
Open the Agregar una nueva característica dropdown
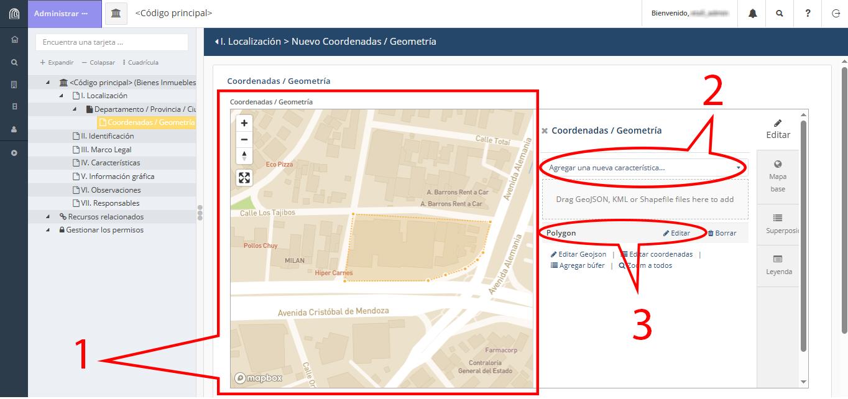click(643, 167)
